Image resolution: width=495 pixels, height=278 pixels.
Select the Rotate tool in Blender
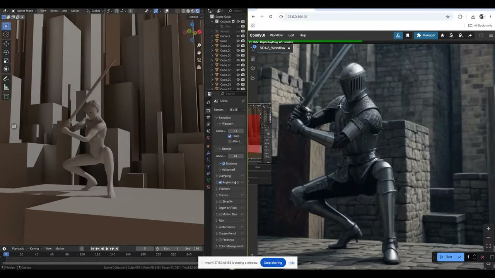[x=6, y=52]
